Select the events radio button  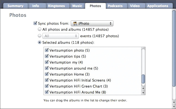coord(39,36)
